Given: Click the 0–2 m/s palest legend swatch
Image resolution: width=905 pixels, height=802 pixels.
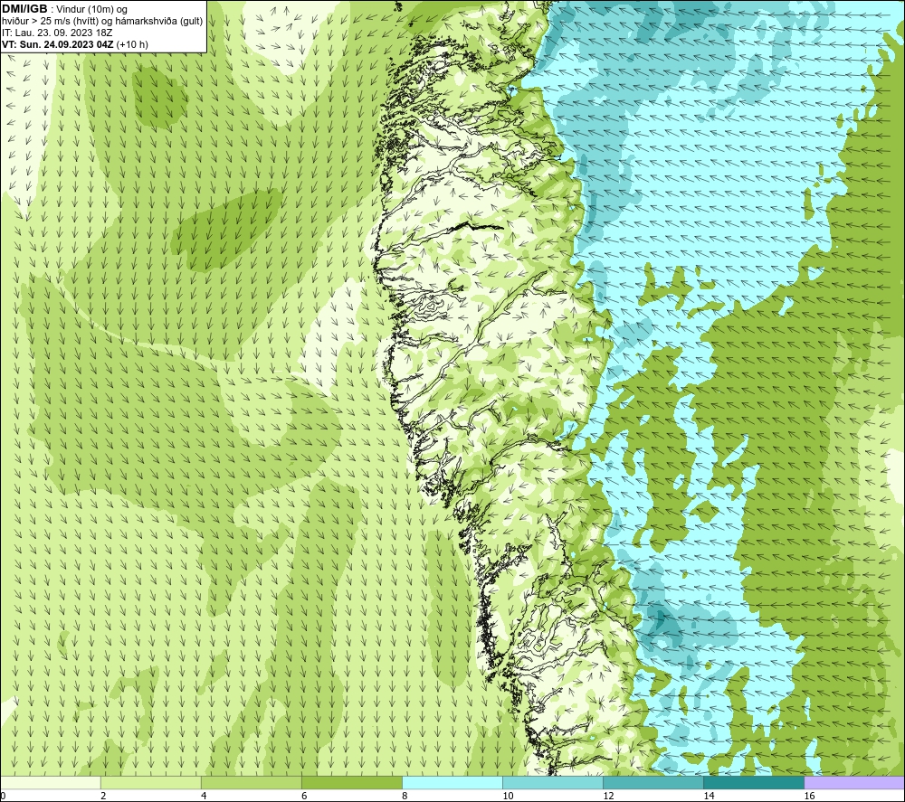Looking at the screenshot, I should pyautogui.click(x=51, y=782).
